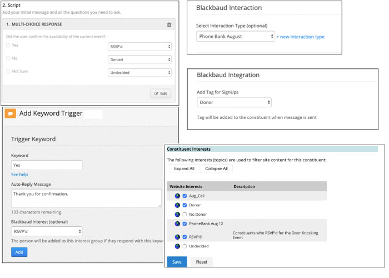389x278 pixels.
Task: Open the Undecided dropdown for Not Sure answer
Action: coord(139,73)
